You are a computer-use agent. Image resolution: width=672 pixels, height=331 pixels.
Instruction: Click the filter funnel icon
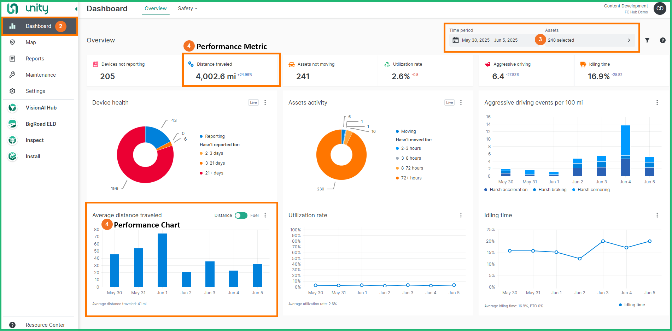[647, 40]
